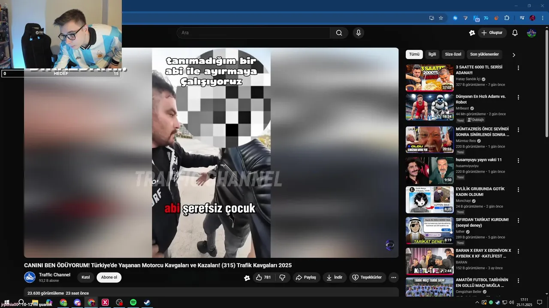549x308 pixels.
Task: Click the YouTube search magnifier button
Action: [339, 33]
